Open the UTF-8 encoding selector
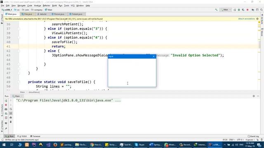 (240, 140)
